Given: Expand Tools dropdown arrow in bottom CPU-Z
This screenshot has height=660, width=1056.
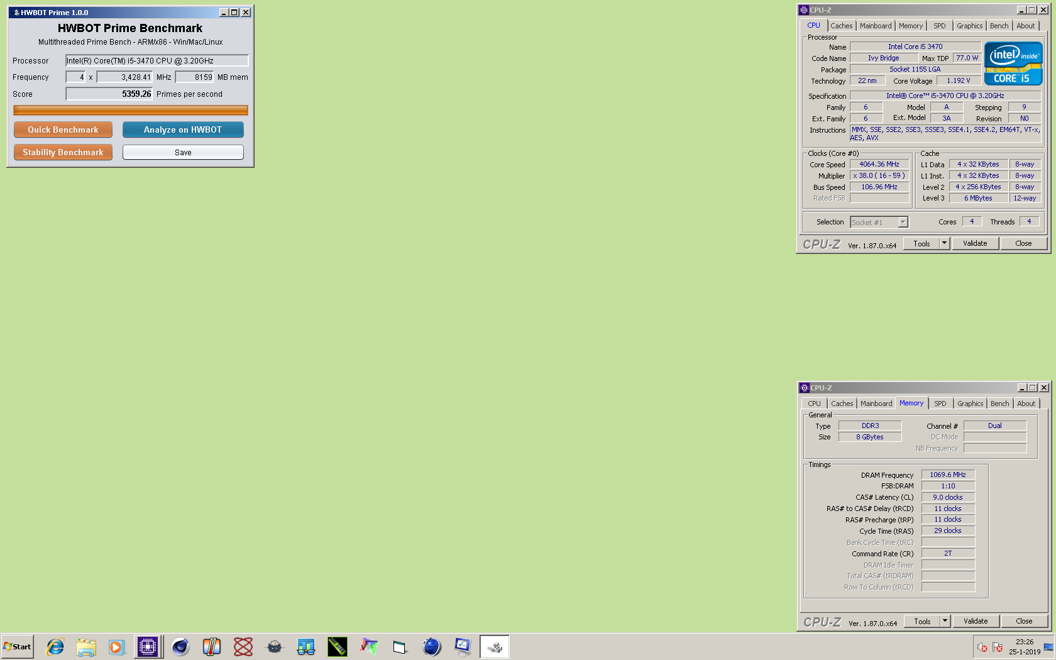Looking at the screenshot, I should 945,621.
